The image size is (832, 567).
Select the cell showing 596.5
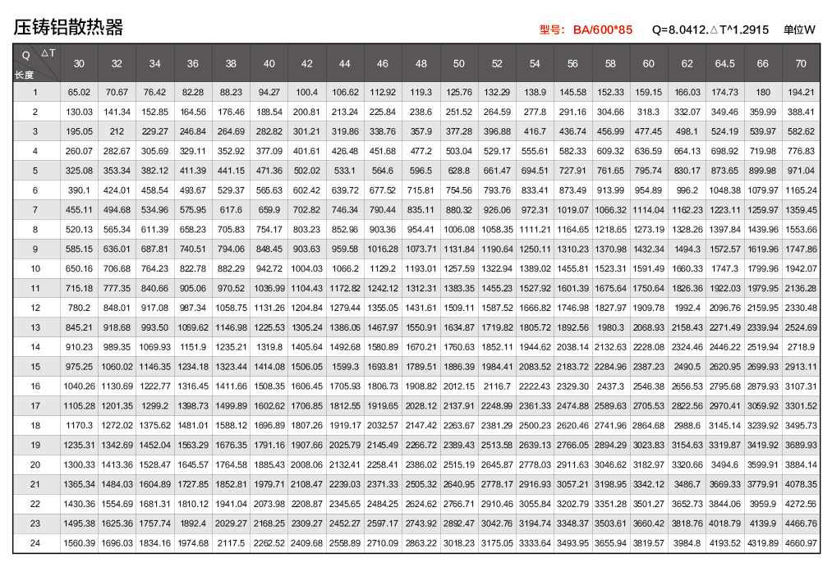pos(421,171)
